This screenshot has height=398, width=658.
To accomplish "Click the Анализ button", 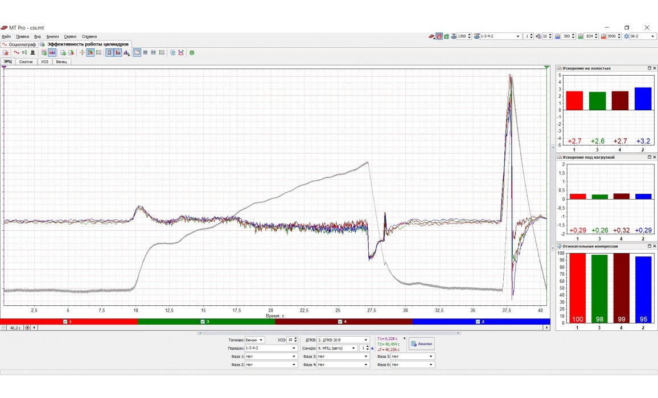I will pyautogui.click(x=421, y=343).
